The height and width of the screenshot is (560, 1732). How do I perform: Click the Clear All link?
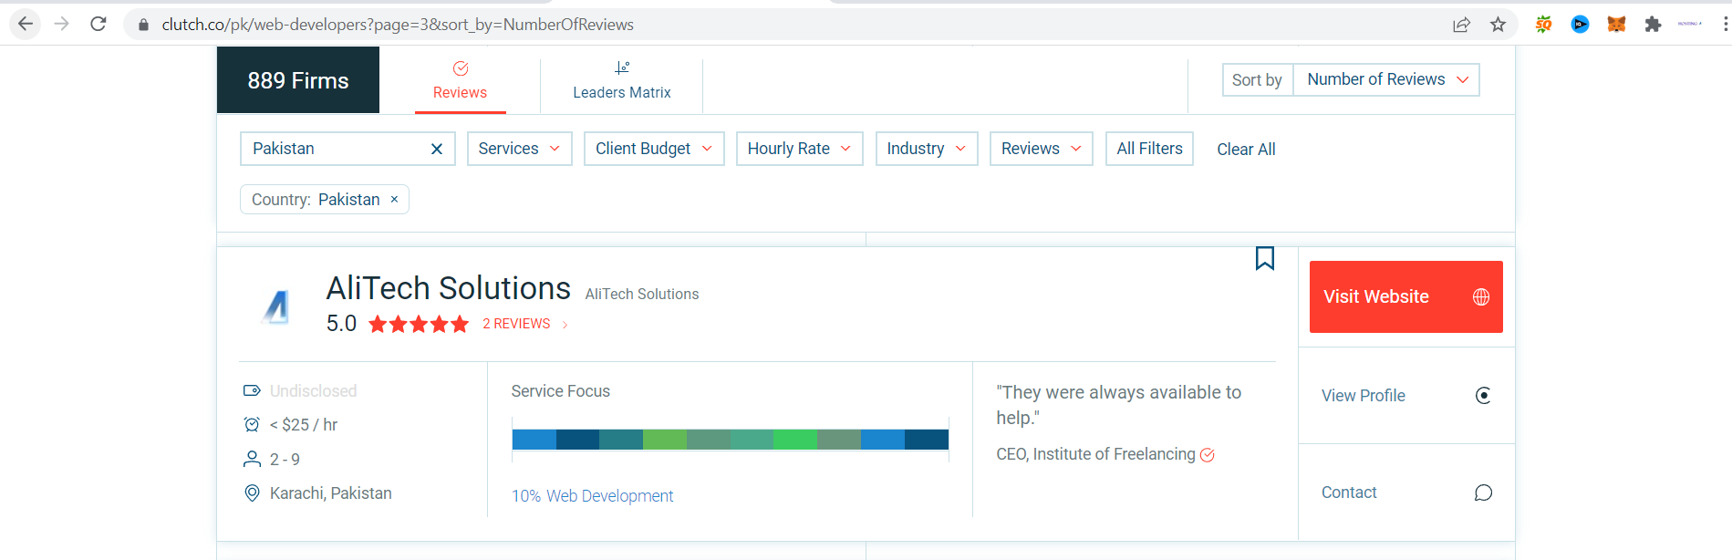point(1246,150)
